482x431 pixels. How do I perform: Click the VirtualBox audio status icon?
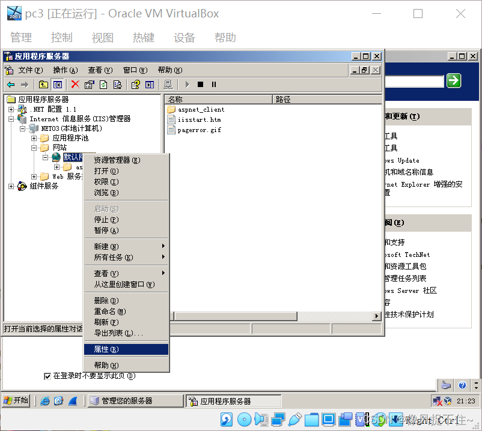coord(261,420)
